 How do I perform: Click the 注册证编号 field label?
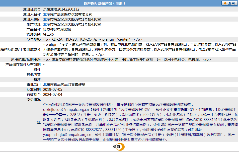coord(32,9)
